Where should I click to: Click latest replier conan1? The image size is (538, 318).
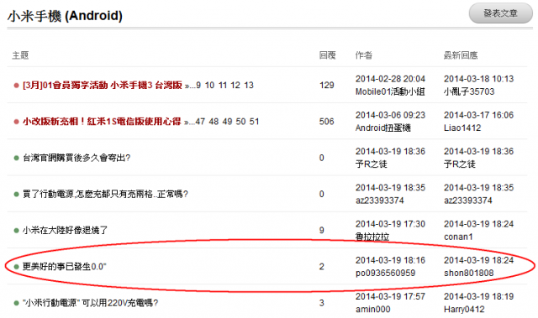point(458,237)
